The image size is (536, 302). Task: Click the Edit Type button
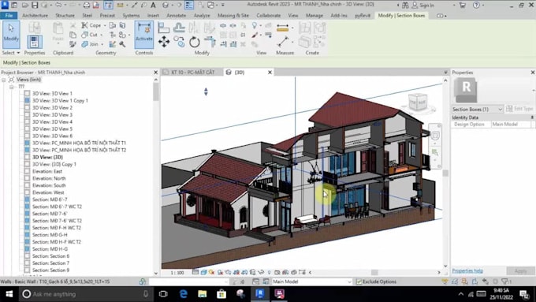(519, 109)
